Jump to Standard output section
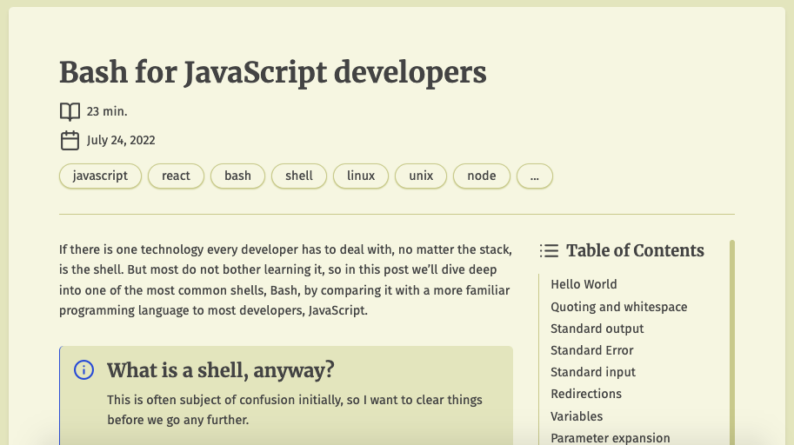This screenshot has width=794, height=445. pos(597,329)
